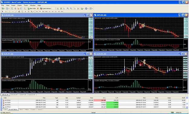Viewport: 189px width, 114px height.
Task: Open the Templates toolbar icon
Action: pyautogui.click(x=90, y=8)
